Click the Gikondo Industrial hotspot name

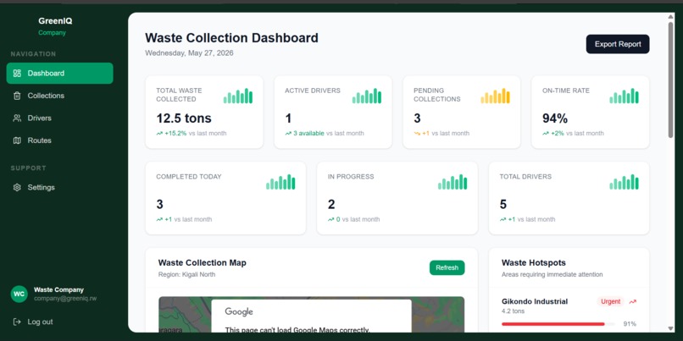coord(535,301)
